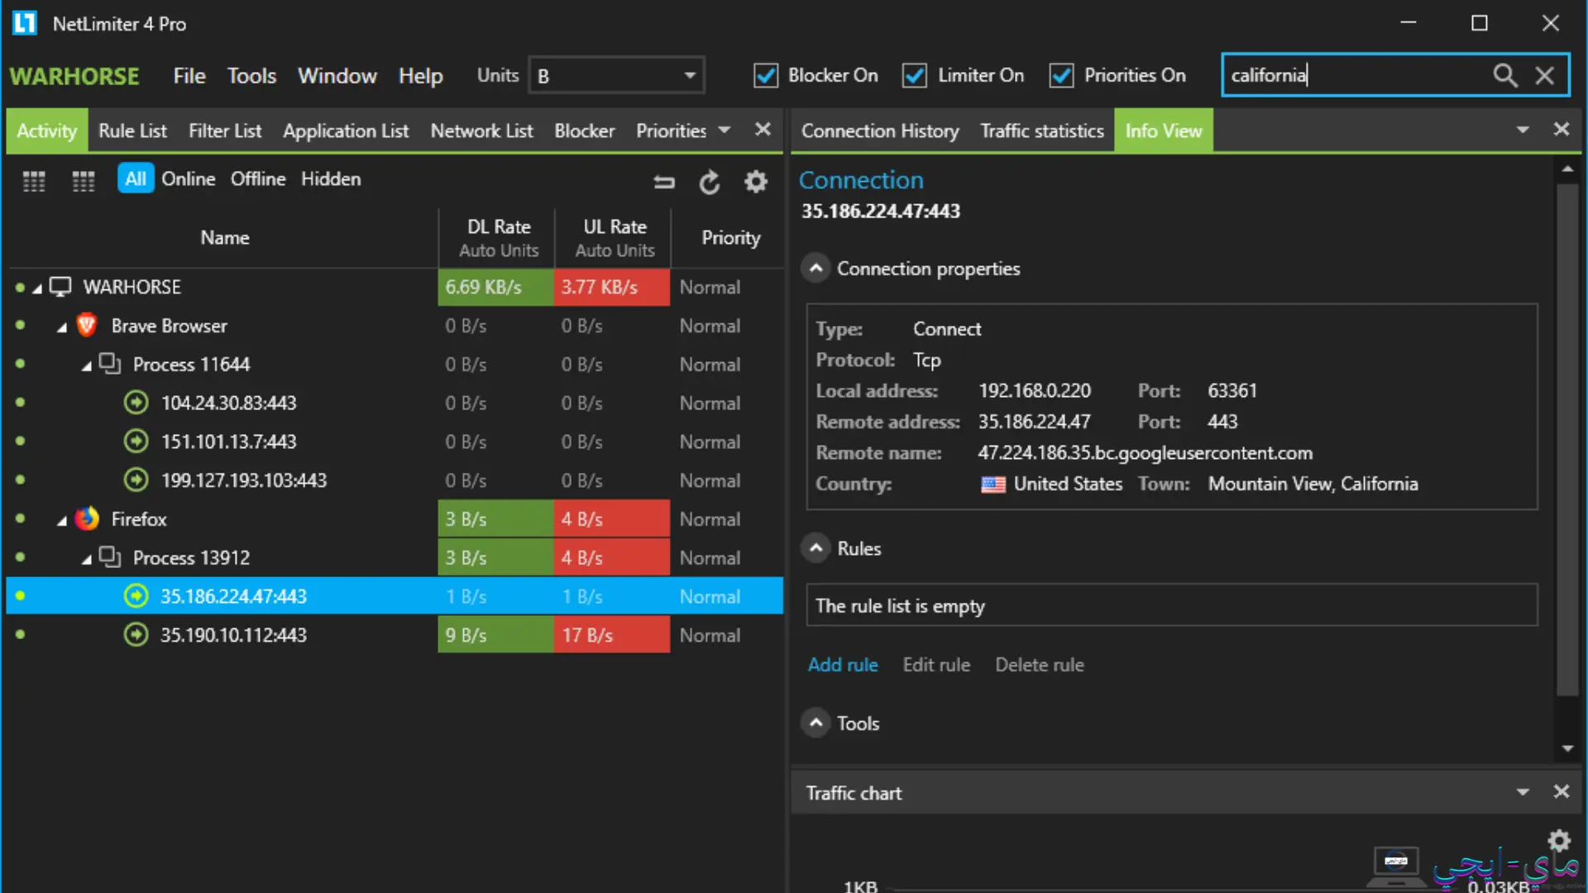Click Process 11644 window icon
This screenshot has width=1588, height=893.
pos(110,363)
